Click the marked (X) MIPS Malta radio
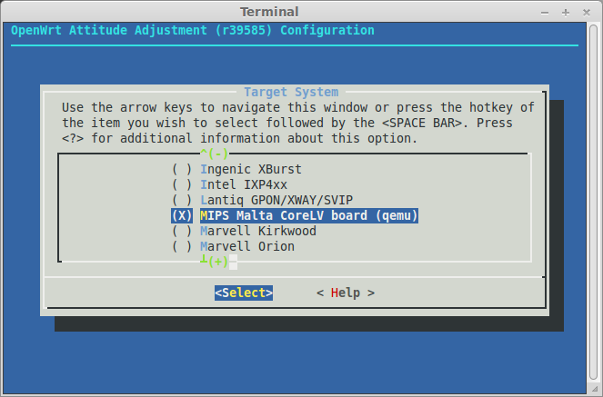The width and height of the screenshot is (603, 397). [x=182, y=215]
